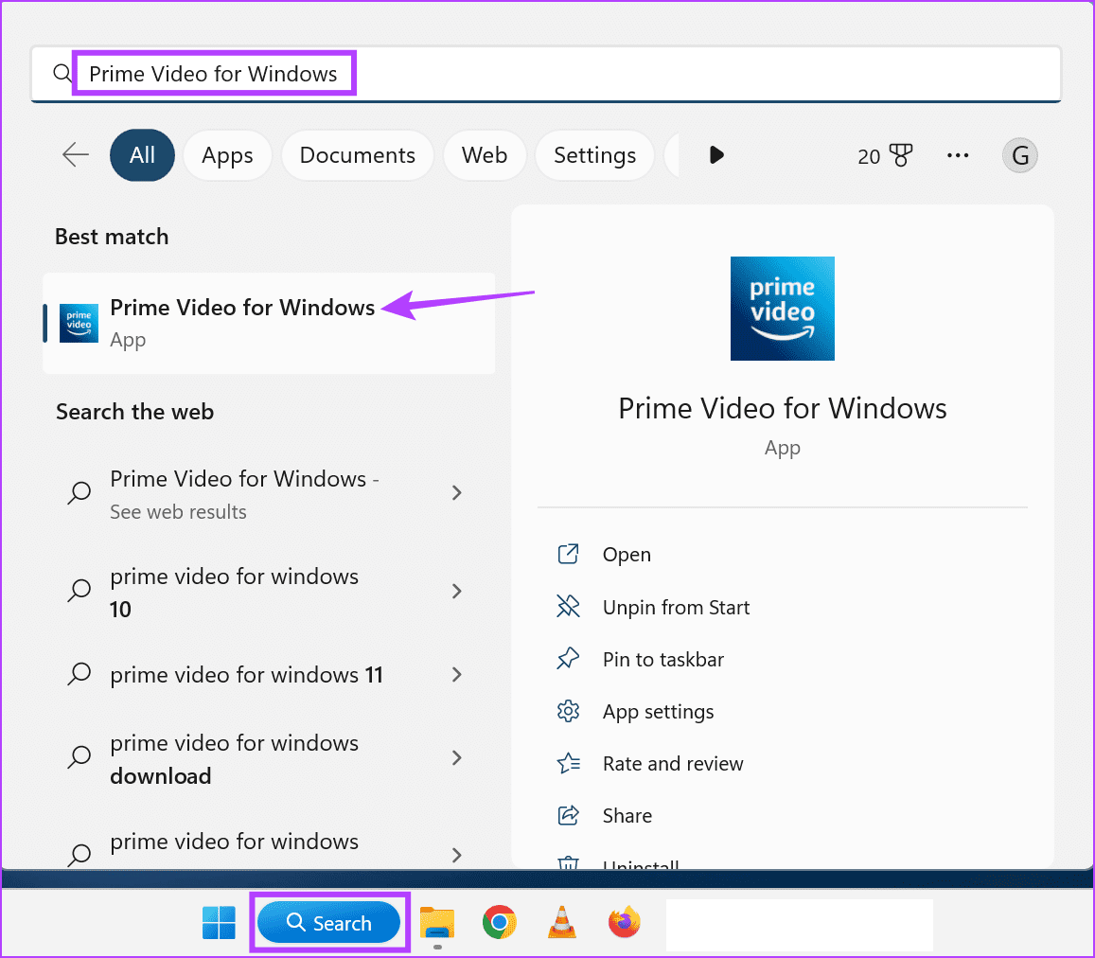Viewport: 1095px width, 958px height.
Task: Click the Pin to taskbar pin icon
Action: [x=569, y=659]
